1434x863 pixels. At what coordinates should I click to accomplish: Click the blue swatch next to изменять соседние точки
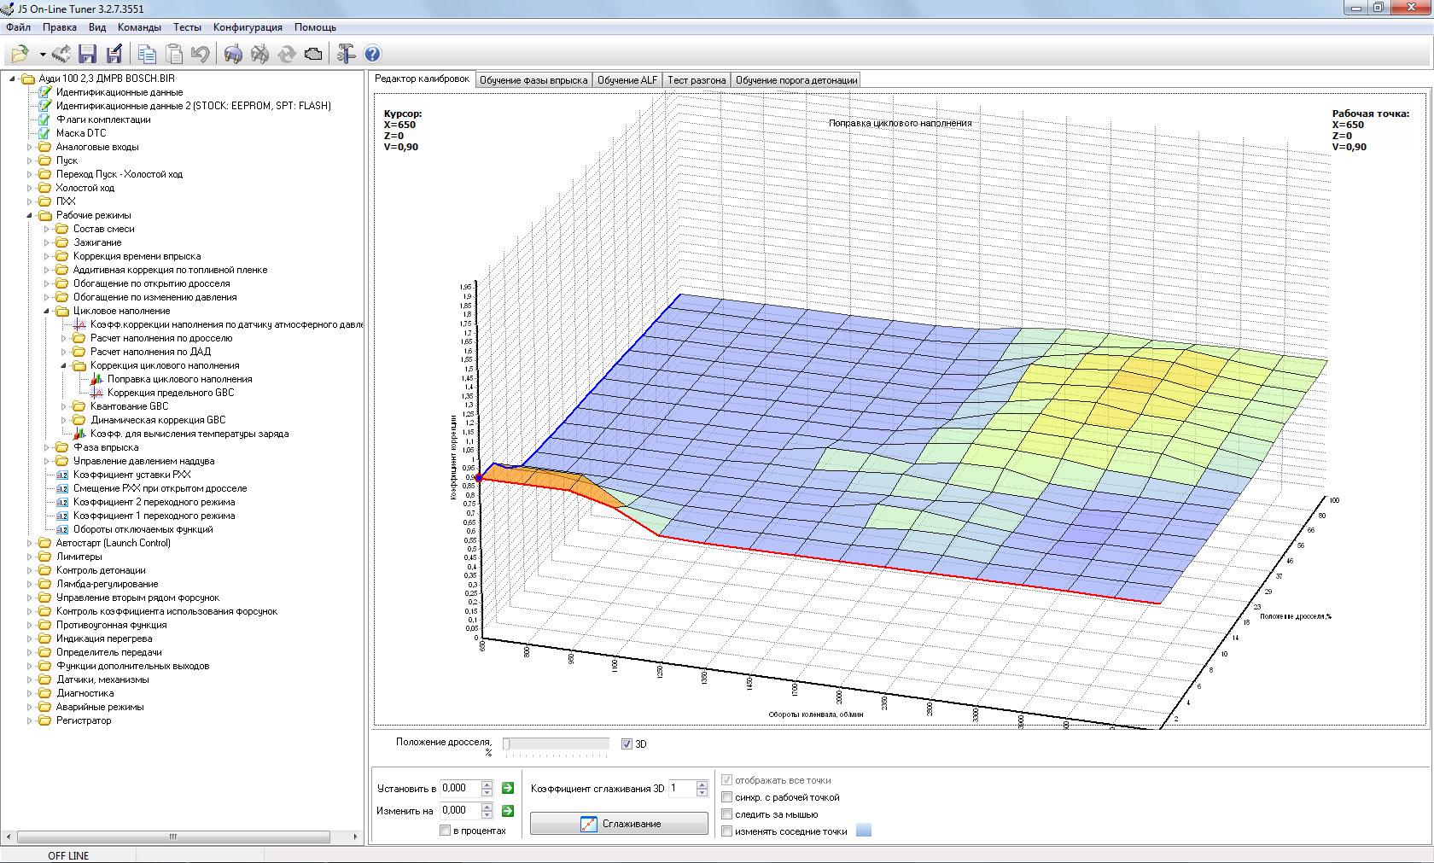864,831
